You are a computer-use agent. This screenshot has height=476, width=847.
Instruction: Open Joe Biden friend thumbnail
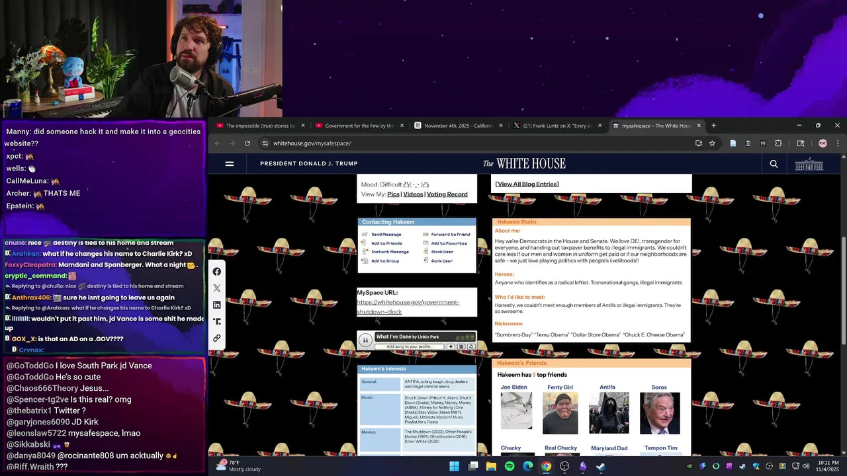click(516, 411)
